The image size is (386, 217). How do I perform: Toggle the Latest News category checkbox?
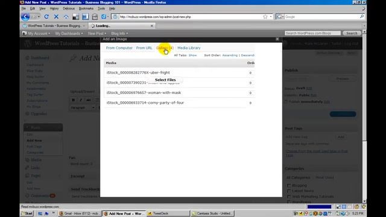coord(289,191)
